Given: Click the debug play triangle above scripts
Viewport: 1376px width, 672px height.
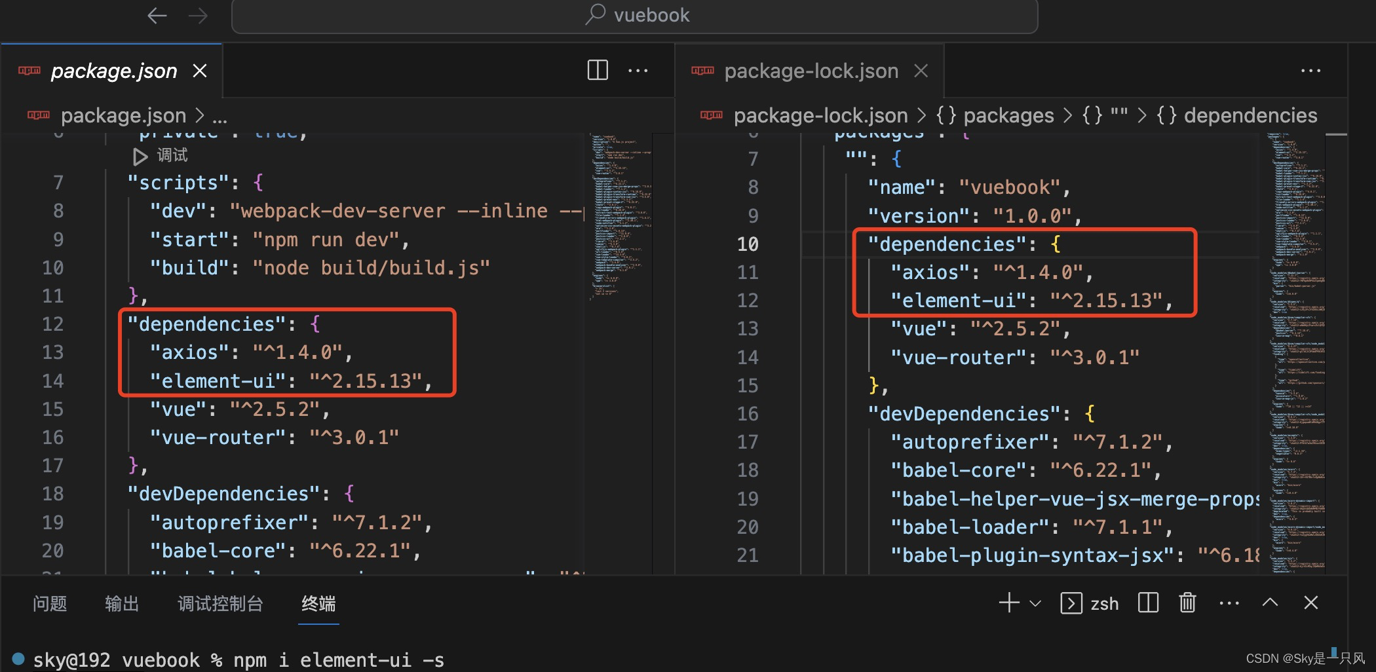Looking at the screenshot, I should click(x=140, y=156).
